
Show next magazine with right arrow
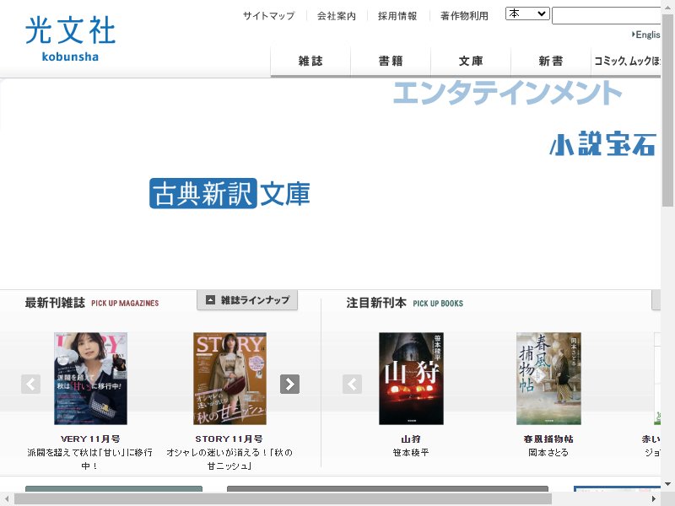click(289, 384)
